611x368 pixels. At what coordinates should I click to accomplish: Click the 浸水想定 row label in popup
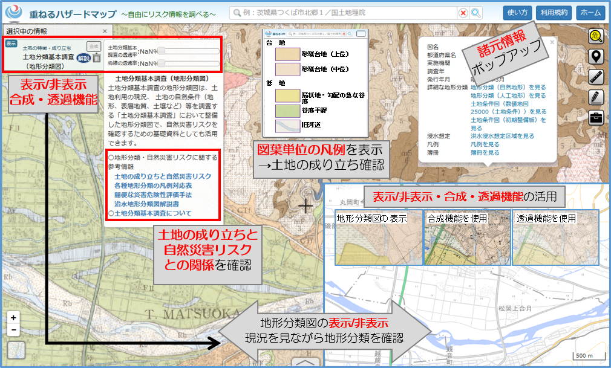pyautogui.click(x=439, y=136)
